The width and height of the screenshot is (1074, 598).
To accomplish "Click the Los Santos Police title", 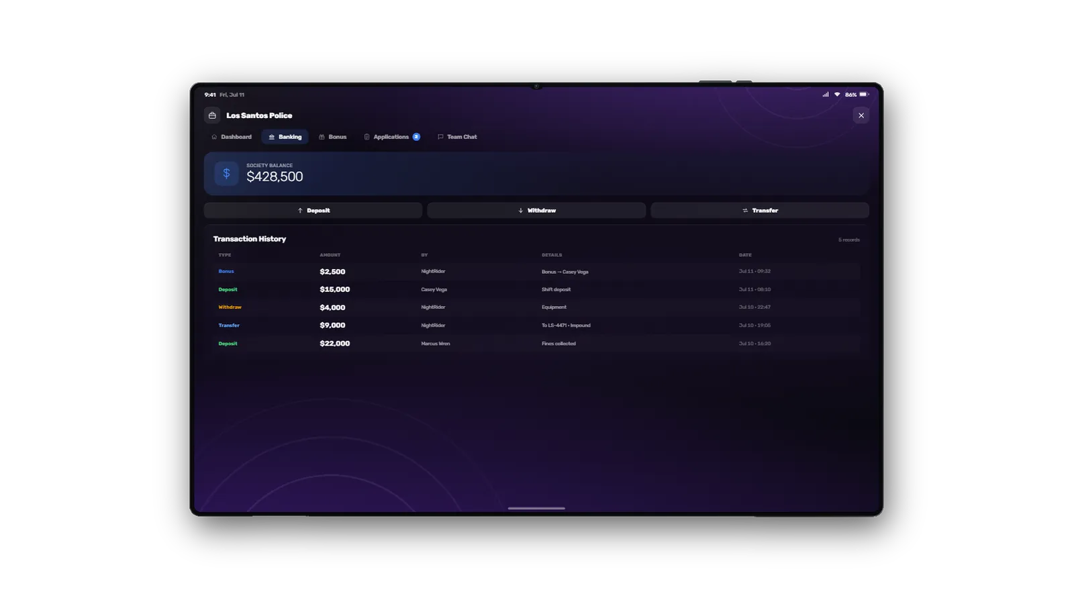I will 259,115.
